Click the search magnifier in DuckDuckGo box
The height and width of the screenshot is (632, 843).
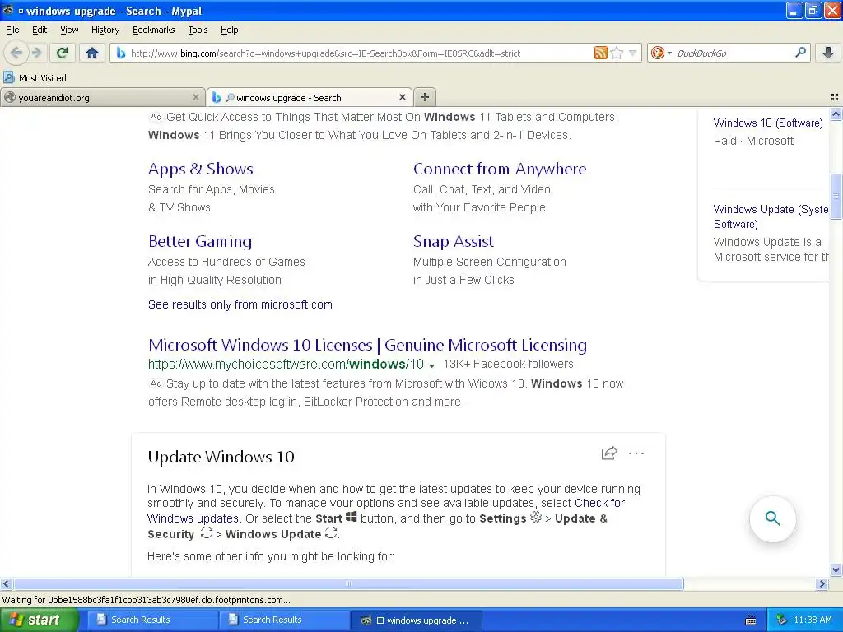click(800, 53)
